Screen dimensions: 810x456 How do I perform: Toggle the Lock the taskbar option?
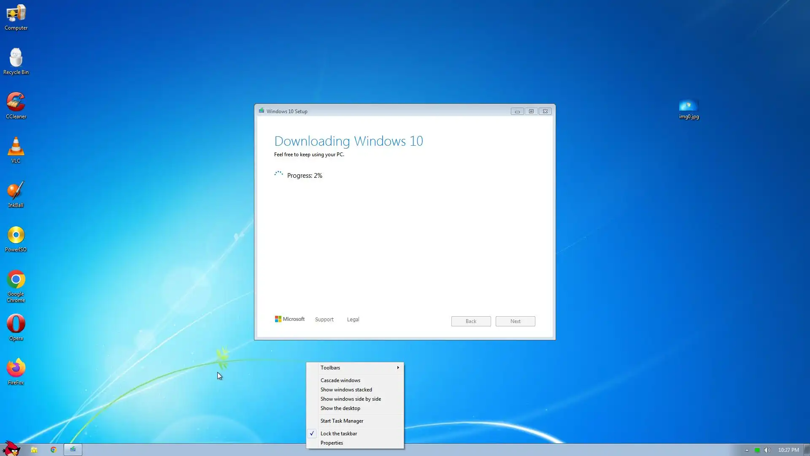coord(338,434)
